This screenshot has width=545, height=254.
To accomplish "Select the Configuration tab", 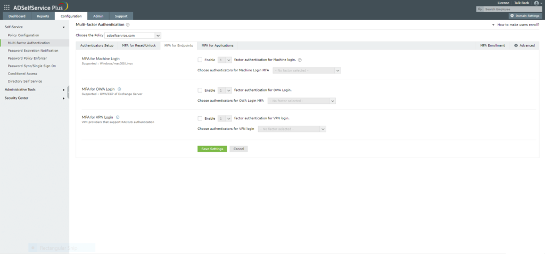I will 71,16.
